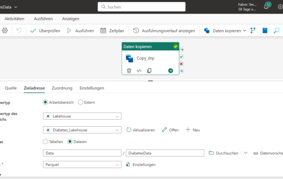Click the blue arrow on-completion connector
Viewport: 283px width, 179px height.
click(182, 71)
